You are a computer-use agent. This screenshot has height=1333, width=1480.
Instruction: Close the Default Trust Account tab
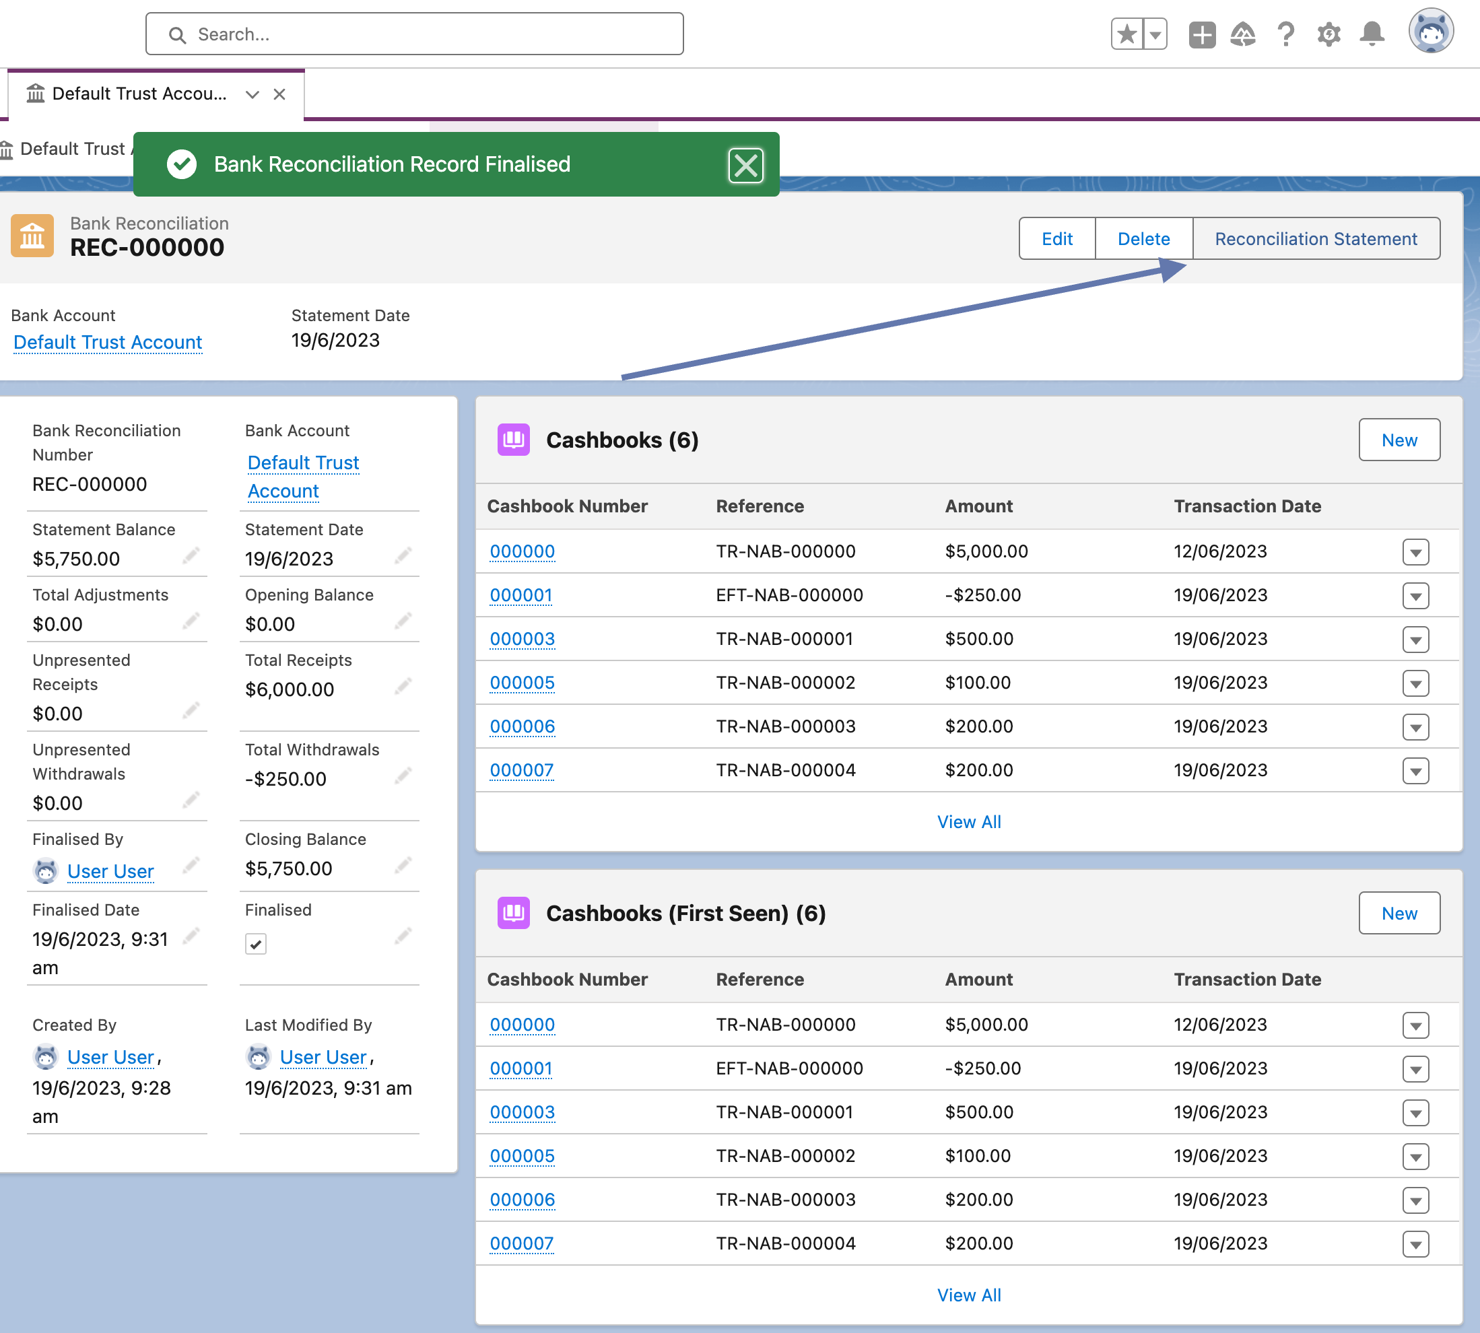[279, 94]
